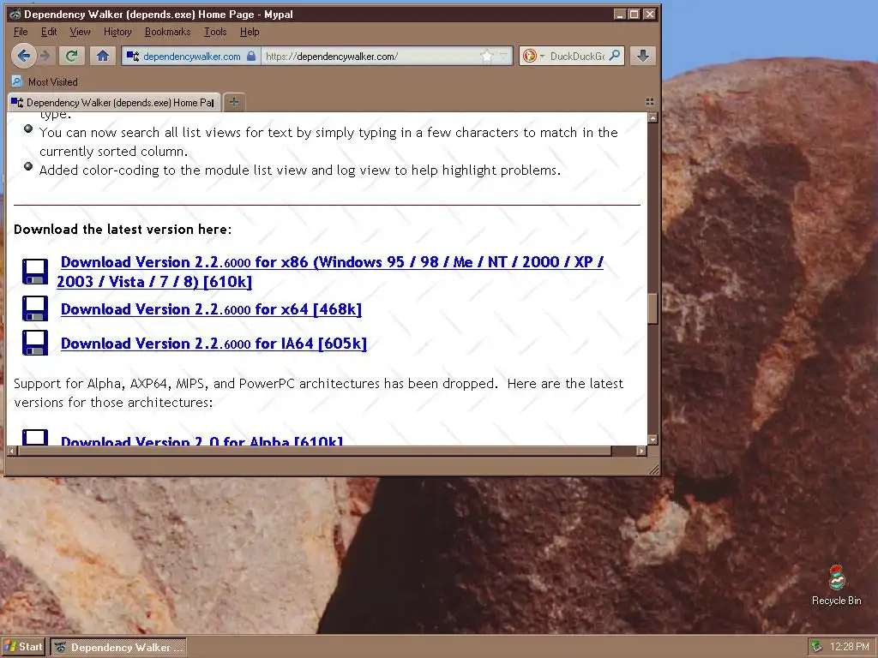Click the color-coding bullet point text

pyautogui.click(x=299, y=170)
